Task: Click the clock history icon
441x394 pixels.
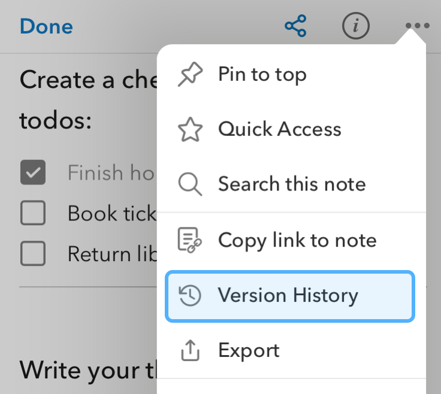Action: coord(191,295)
